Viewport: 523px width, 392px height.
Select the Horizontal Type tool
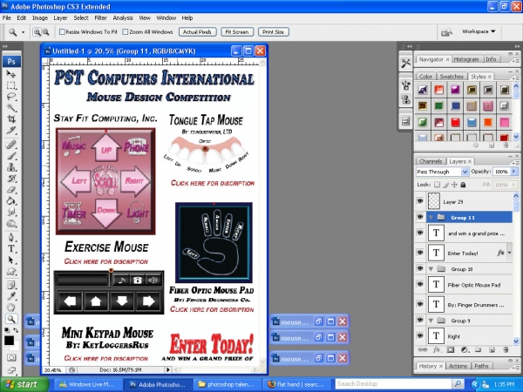(x=11, y=248)
